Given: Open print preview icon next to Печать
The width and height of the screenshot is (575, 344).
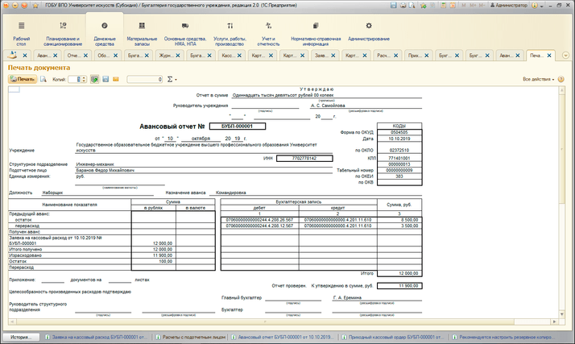Looking at the screenshot, I should [43, 80].
